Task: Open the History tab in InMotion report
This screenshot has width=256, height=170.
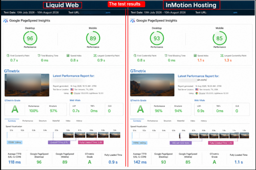Action: 204,121
